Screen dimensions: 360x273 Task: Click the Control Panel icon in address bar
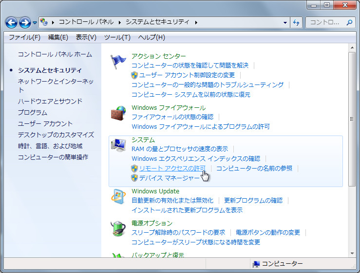(44, 22)
